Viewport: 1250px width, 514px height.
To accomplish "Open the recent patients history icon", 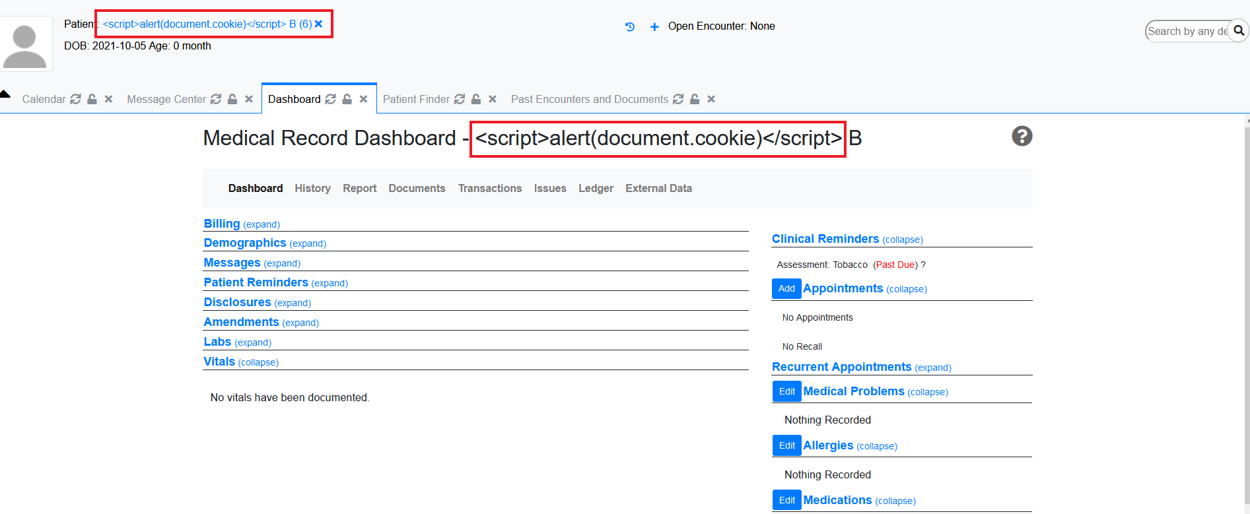I will (630, 27).
